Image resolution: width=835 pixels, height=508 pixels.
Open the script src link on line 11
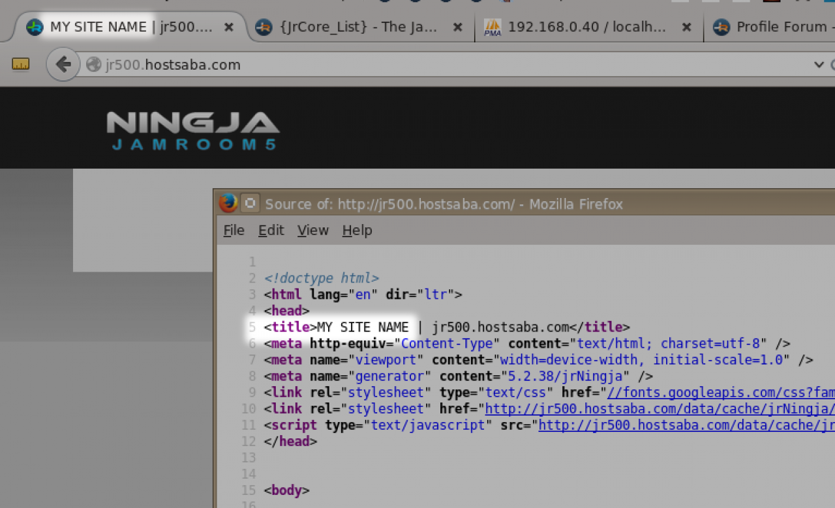pyautogui.click(x=686, y=425)
